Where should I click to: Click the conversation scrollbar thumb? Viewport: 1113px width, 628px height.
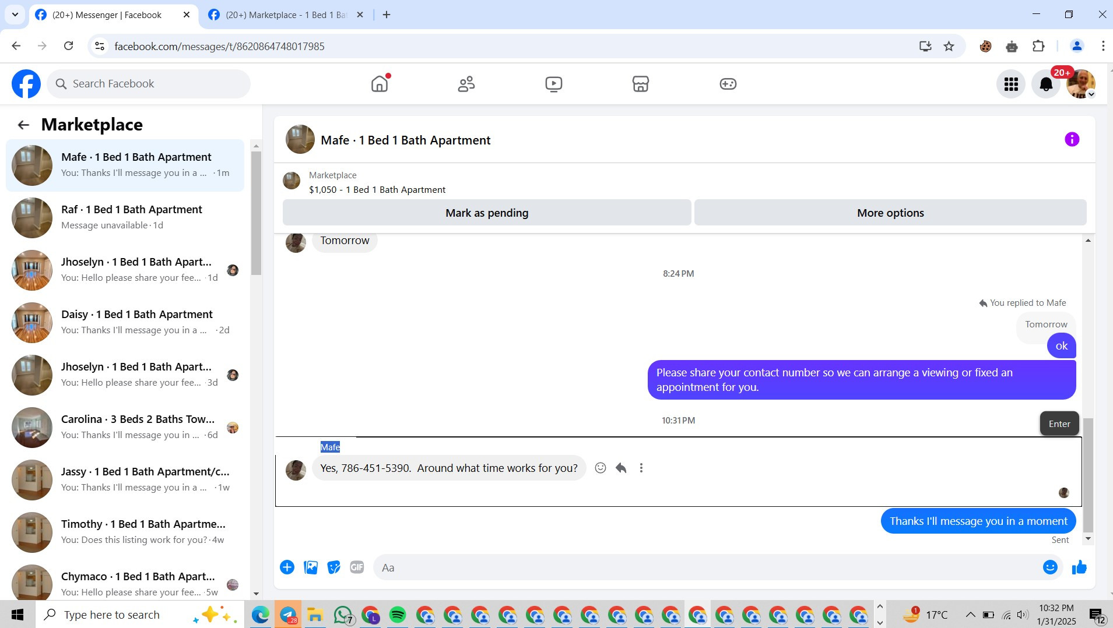(1088, 475)
